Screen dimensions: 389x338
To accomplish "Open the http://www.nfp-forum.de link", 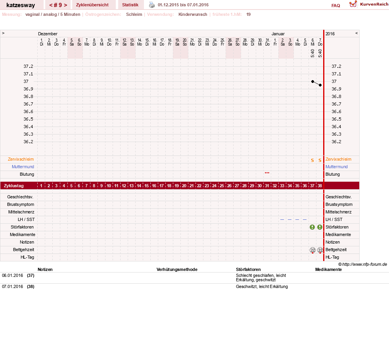I will [364, 264].
